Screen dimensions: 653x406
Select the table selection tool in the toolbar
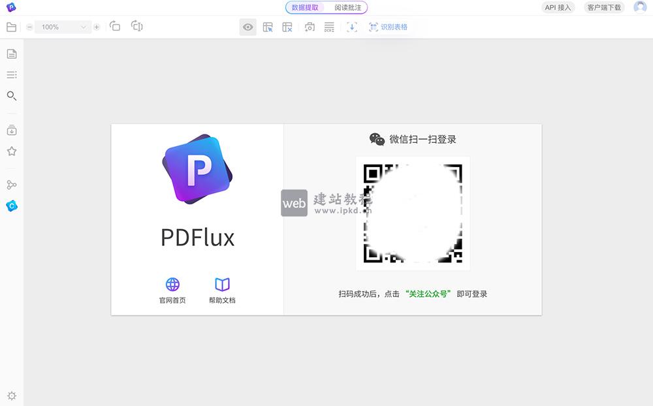click(x=268, y=27)
